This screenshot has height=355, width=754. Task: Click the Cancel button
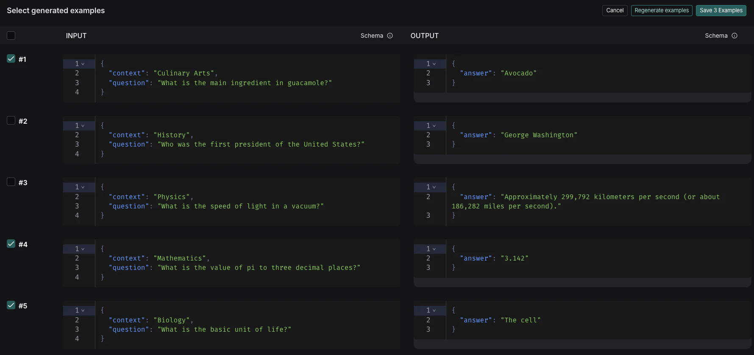pos(615,11)
